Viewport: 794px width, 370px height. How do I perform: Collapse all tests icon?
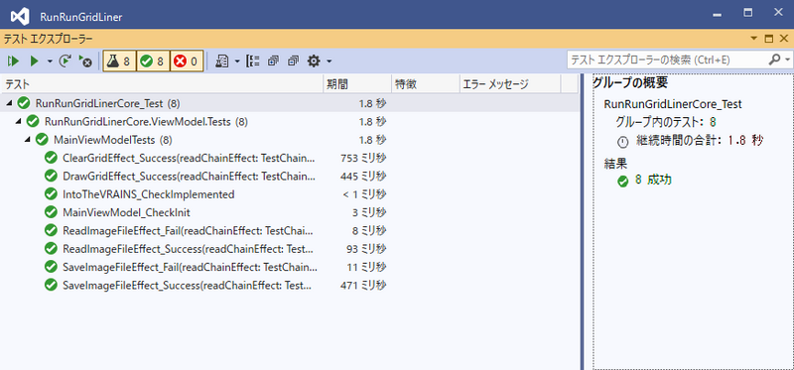click(294, 62)
